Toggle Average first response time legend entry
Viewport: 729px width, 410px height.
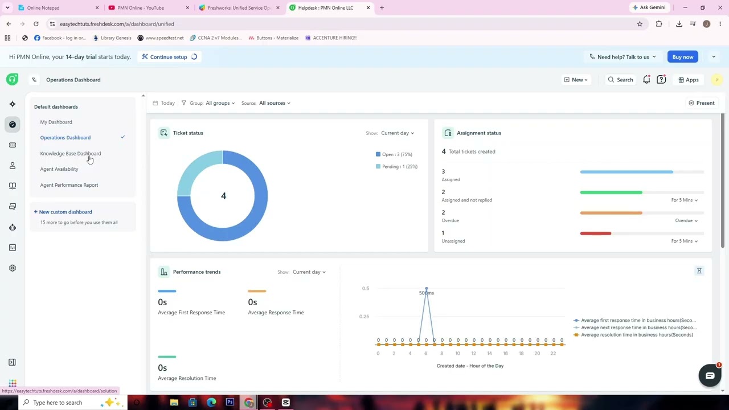pyautogui.click(x=634, y=320)
